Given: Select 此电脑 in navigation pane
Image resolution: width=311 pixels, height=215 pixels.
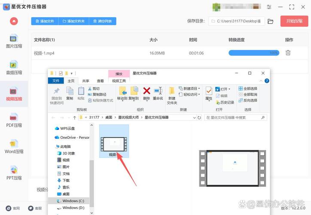Looking at the screenshot, I should click(x=63, y=147).
